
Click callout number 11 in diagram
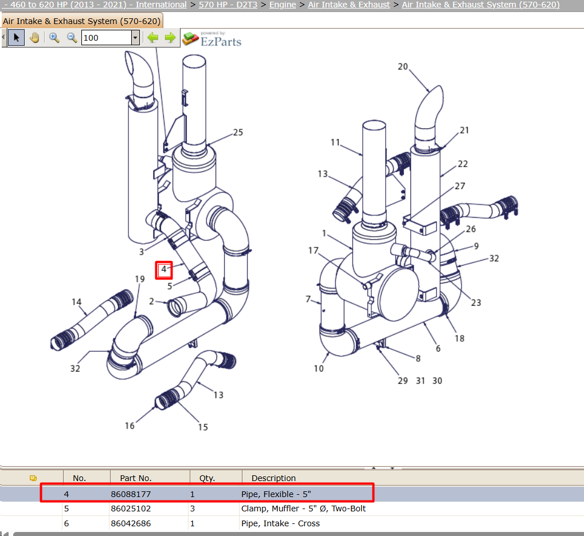pos(335,143)
